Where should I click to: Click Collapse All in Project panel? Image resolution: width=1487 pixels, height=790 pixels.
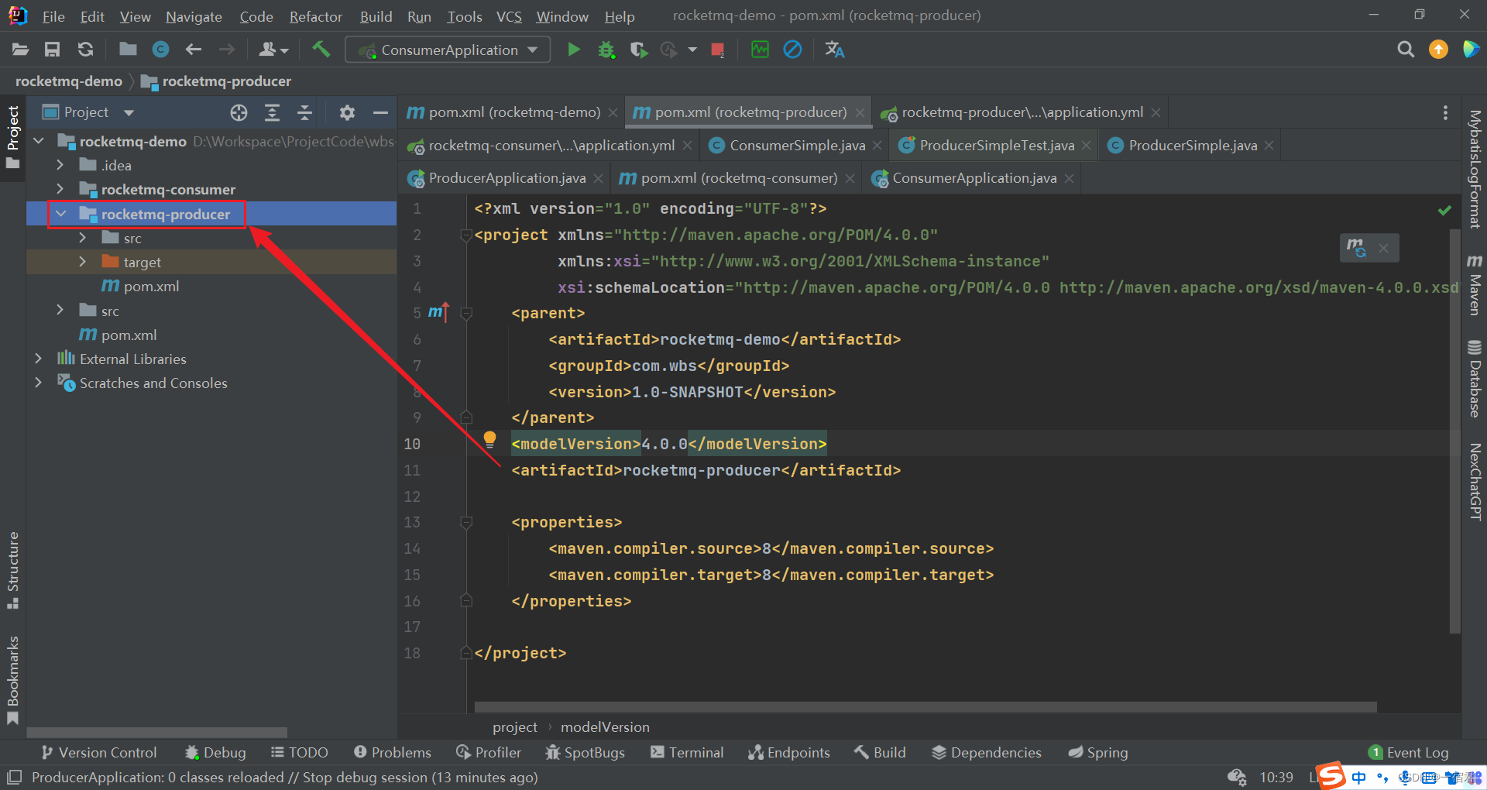tap(304, 112)
